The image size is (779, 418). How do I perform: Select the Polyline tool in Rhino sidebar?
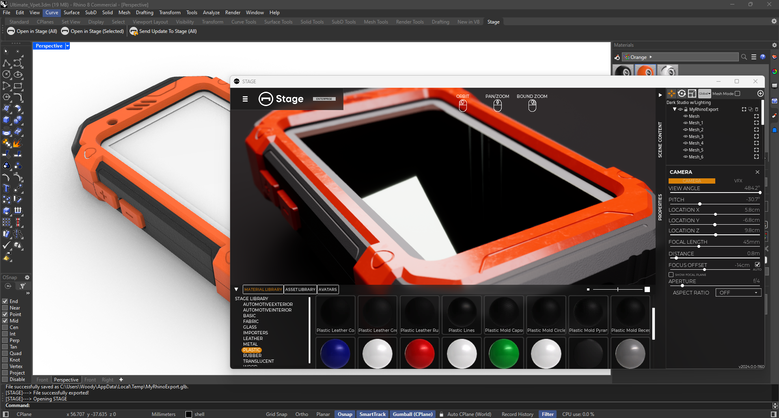coord(6,63)
